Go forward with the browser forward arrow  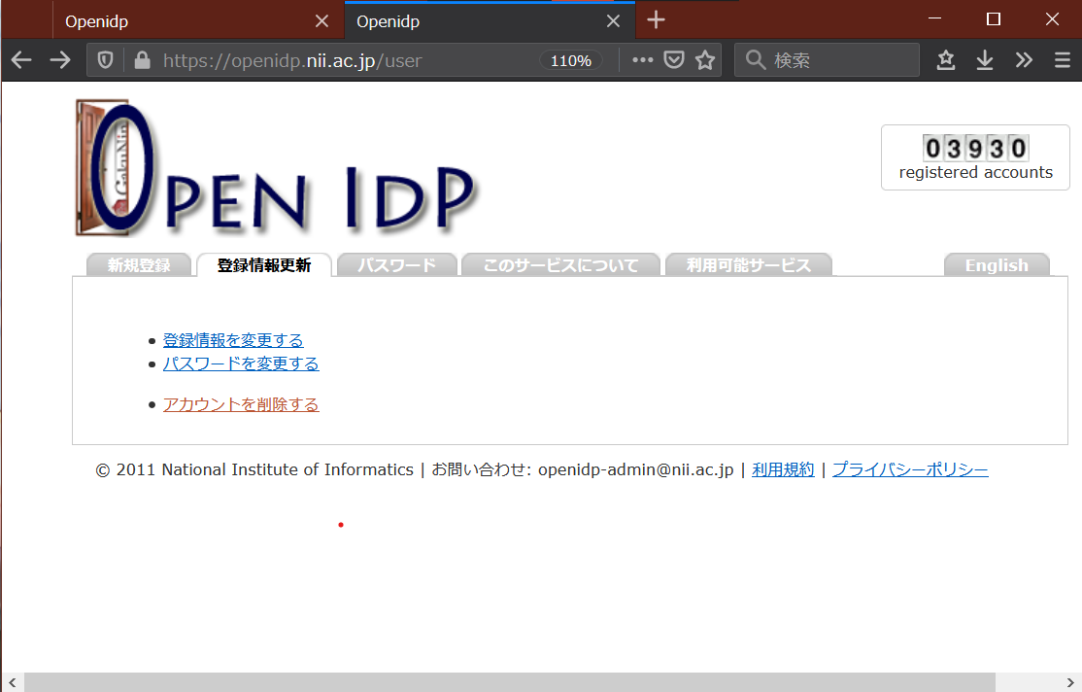click(60, 60)
